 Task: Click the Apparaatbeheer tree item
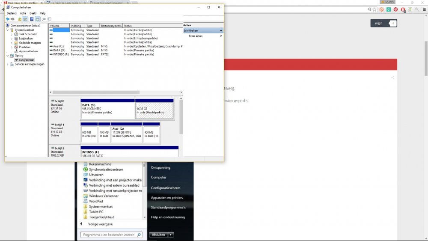click(x=28, y=51)
